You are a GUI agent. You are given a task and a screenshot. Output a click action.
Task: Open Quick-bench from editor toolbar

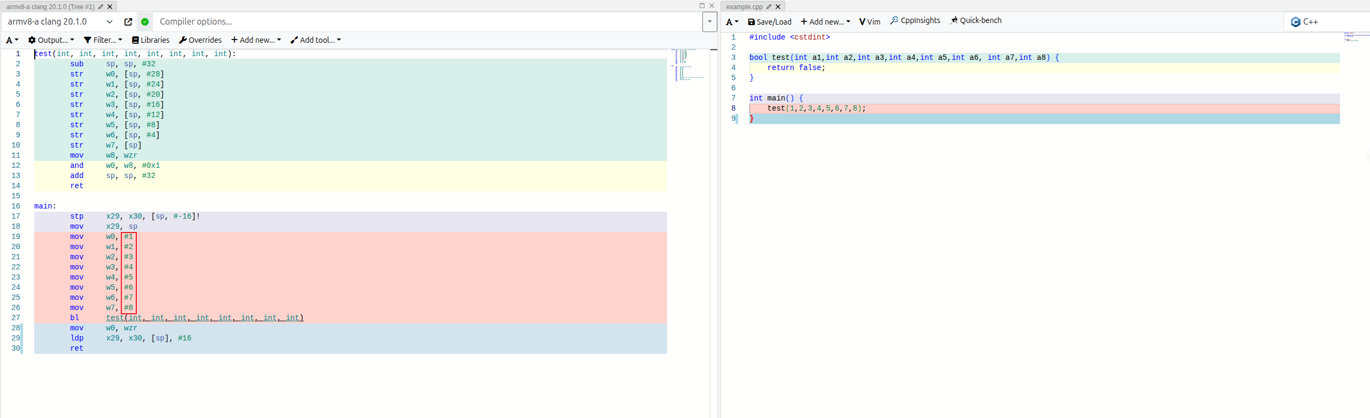(976, 21)
